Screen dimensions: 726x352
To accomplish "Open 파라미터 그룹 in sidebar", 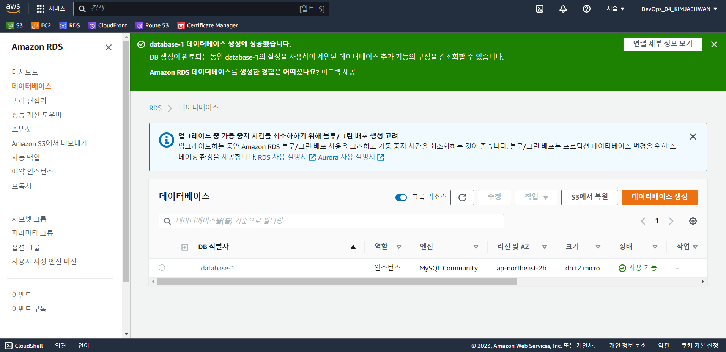I will click(x=32, y=233).
